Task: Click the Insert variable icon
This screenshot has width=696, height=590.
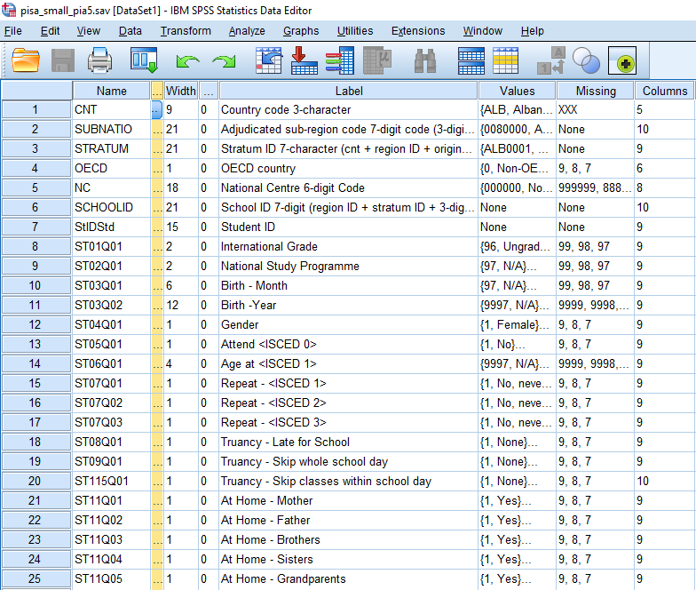Action: coord(506,60)
